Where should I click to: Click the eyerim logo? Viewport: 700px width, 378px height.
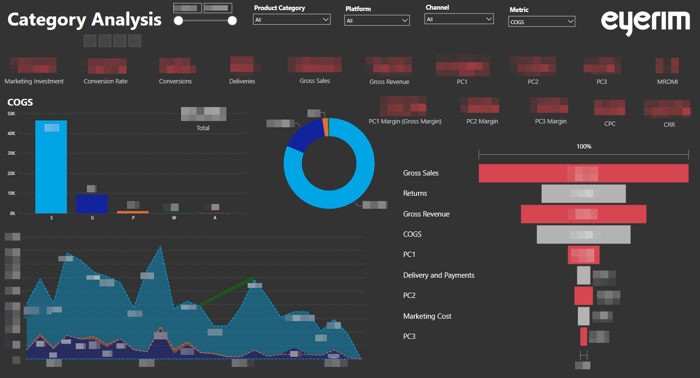tap(645, 23)
